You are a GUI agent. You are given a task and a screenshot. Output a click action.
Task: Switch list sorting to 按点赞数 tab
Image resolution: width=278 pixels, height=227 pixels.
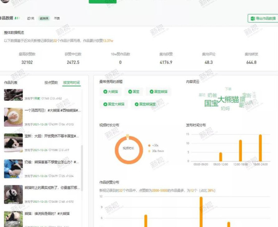coord(51,82)
